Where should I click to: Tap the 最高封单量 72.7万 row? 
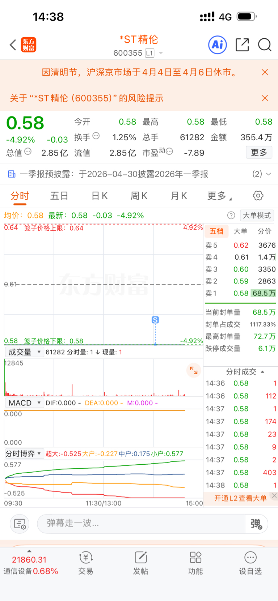[x=240, y=337]
